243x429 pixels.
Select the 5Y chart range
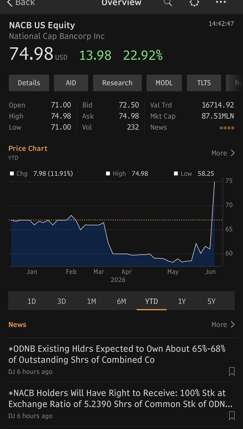pos(211,301)
